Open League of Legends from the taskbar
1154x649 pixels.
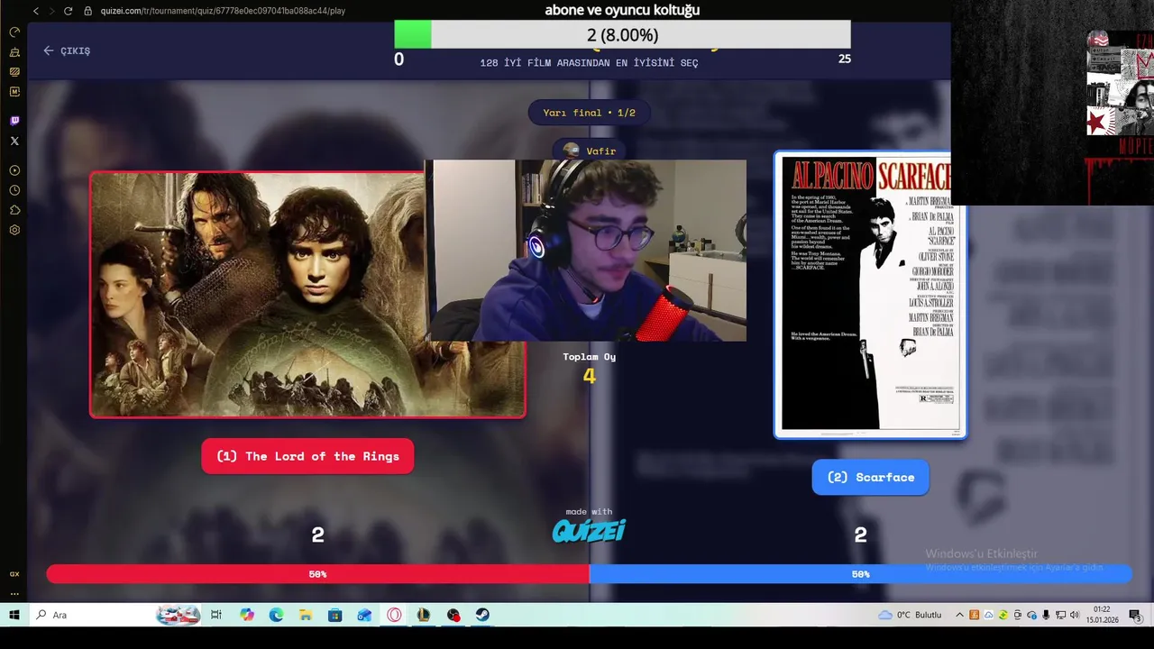coord(424,615)
